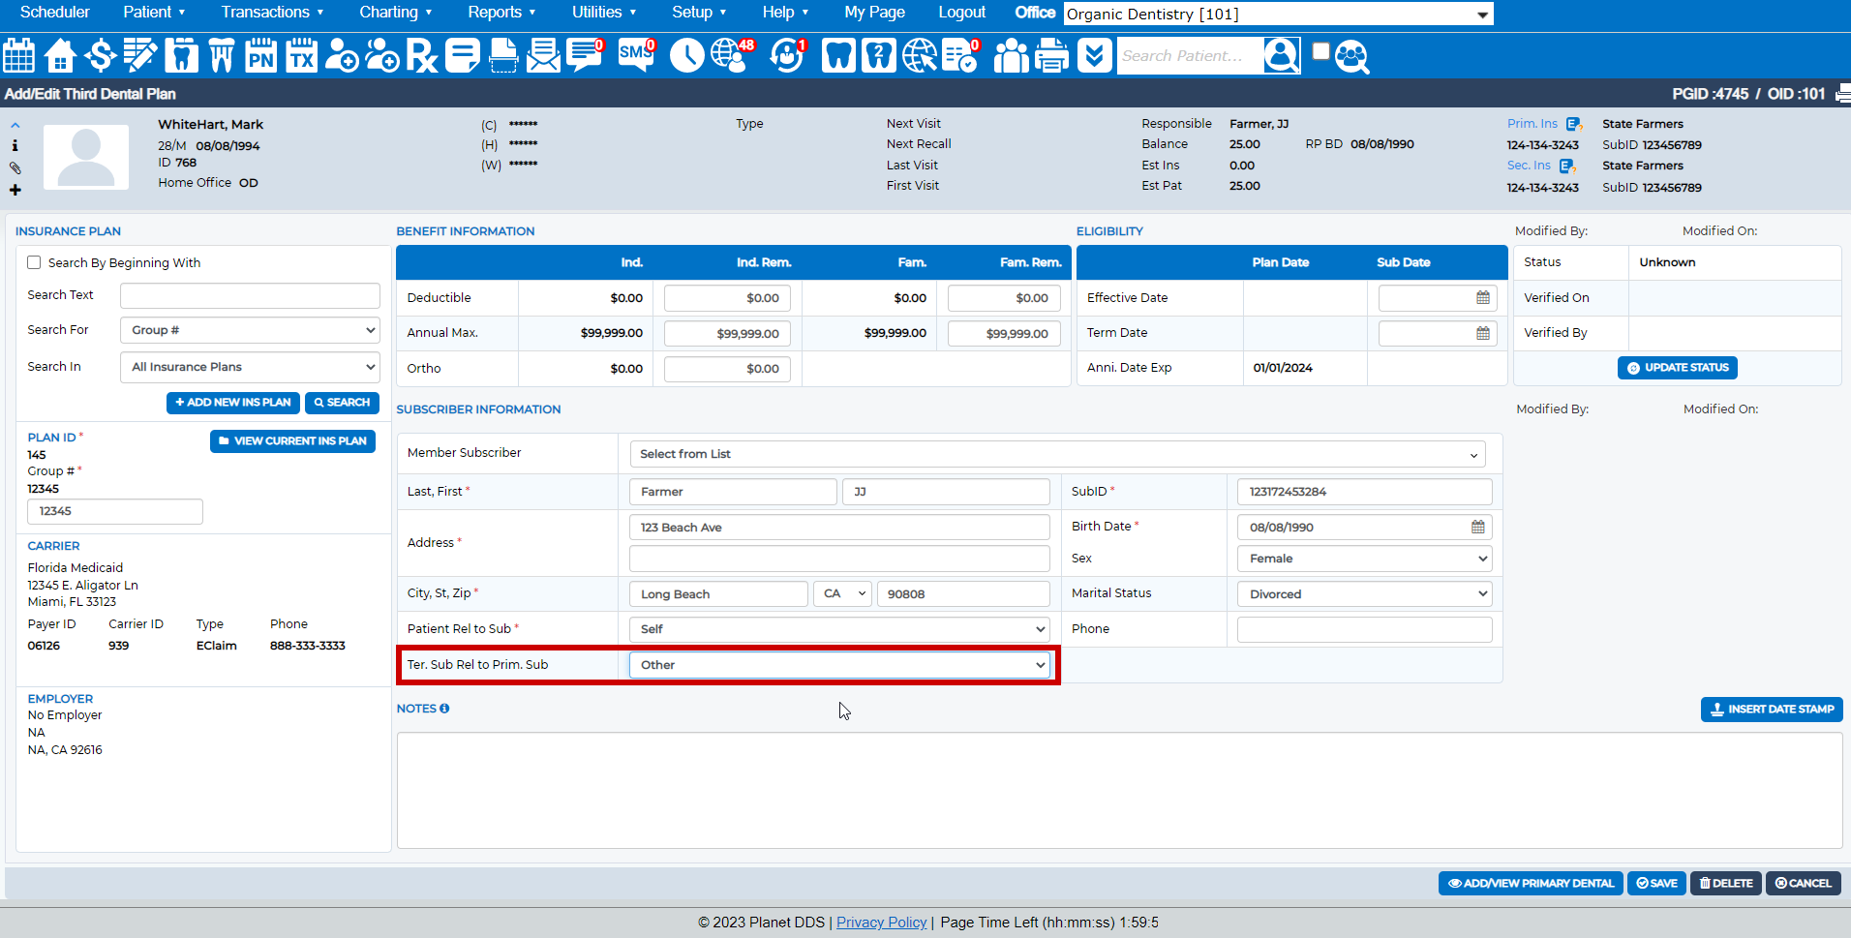Open Search In All Insurance Plans dropdown

(250, 367)
